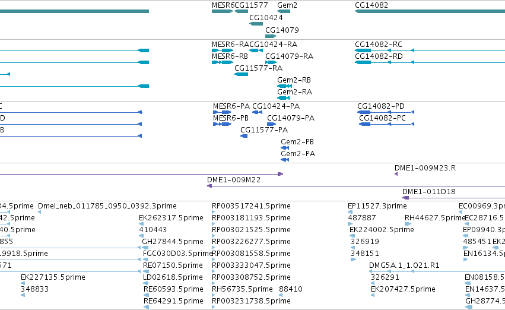Viewport: 505px width, 310px height.
Task: Open protein CG14082-PC
Action: pos(382,118)
